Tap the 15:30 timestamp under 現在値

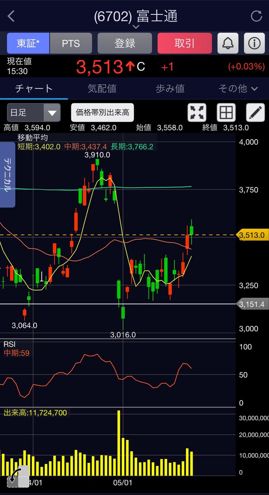pyautogui.click(x=17, y=71)
